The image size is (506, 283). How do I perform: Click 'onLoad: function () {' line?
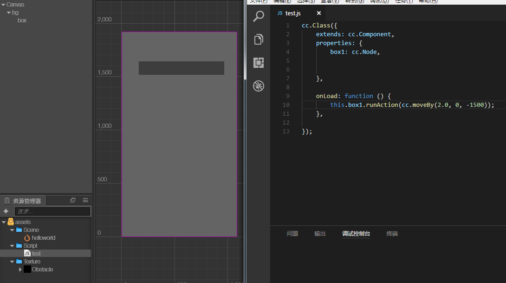353,96
